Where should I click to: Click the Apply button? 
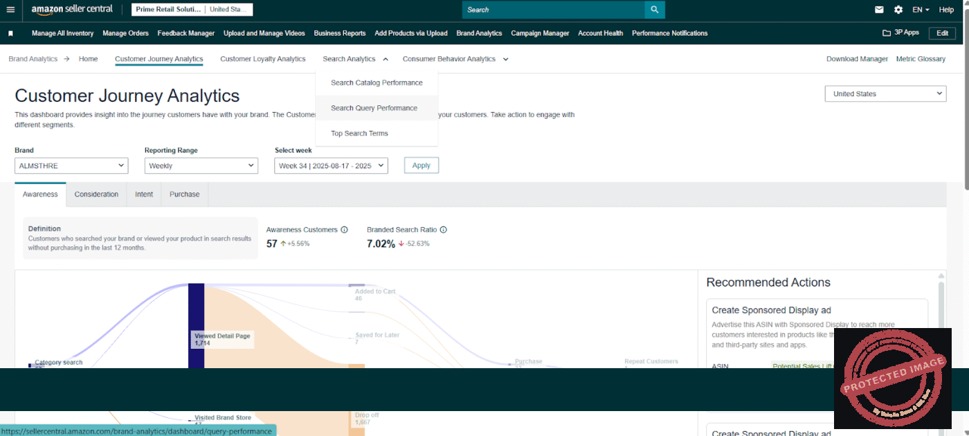point(422,165)
